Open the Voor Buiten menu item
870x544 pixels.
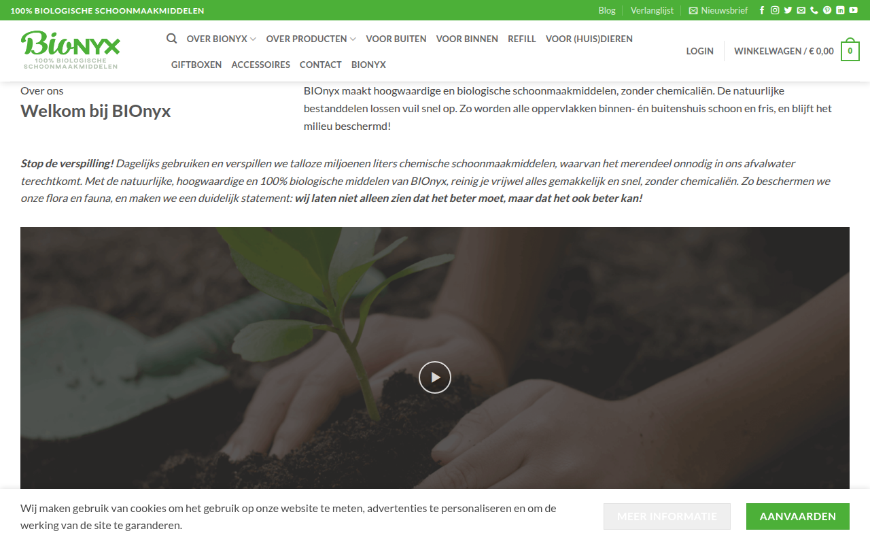point(396,39)
